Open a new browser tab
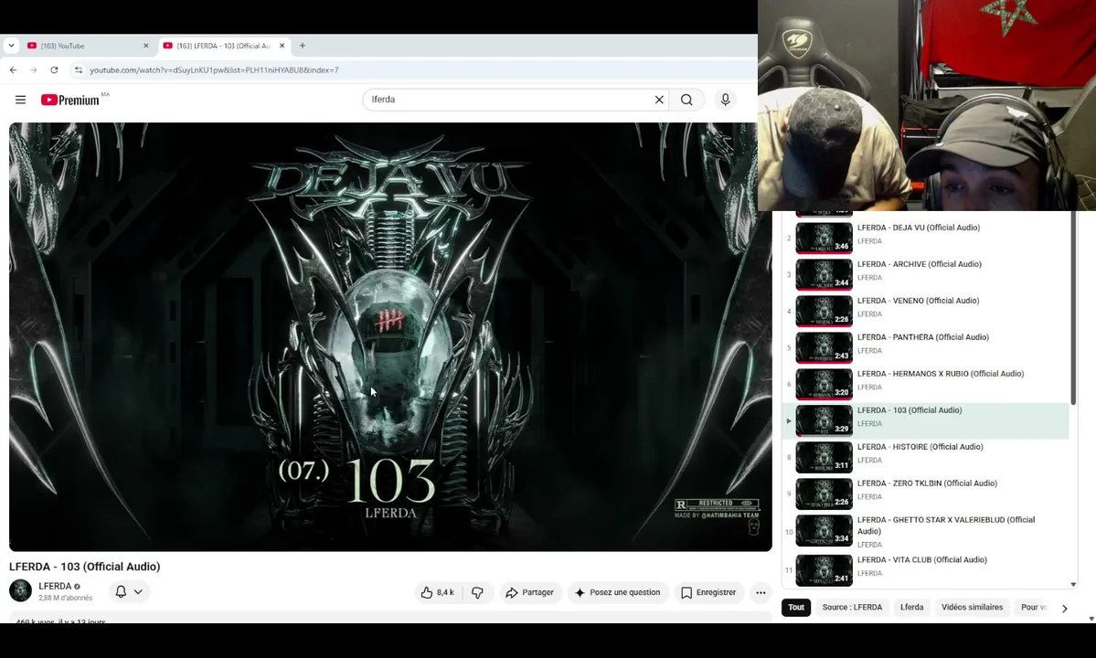This screenshot has height=658, width=1096. [303, 46]
